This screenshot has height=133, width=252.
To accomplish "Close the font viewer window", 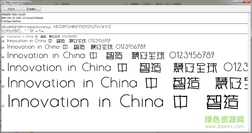I will pos(246,2).
